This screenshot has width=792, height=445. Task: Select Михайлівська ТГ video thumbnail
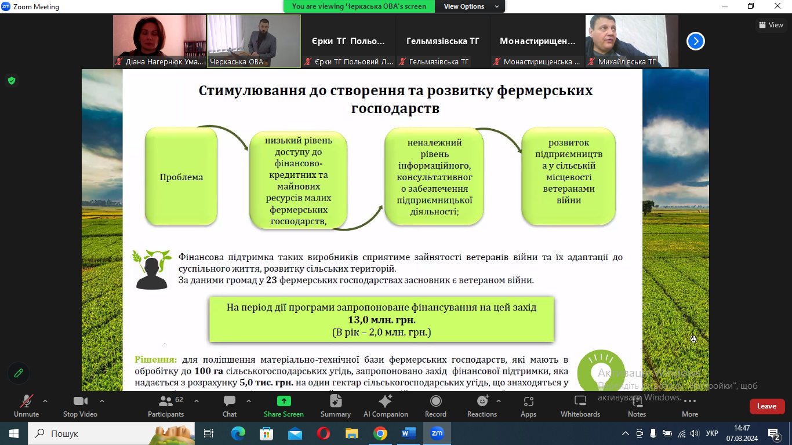click(x=632, y=41)
